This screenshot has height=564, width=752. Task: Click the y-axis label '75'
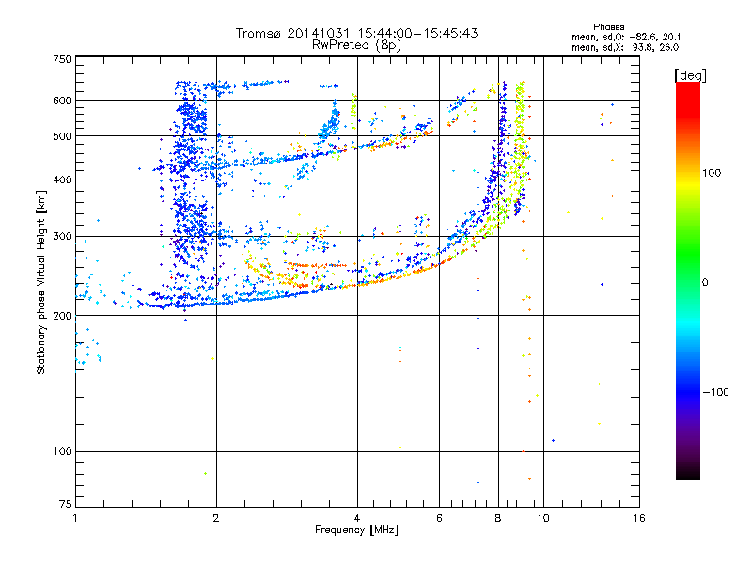click(x=66, y=504)
